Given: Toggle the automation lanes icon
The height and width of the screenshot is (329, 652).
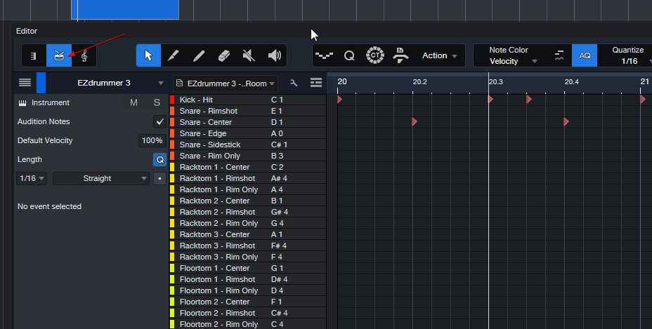Looking at the screenshot, I should (324, 55).
